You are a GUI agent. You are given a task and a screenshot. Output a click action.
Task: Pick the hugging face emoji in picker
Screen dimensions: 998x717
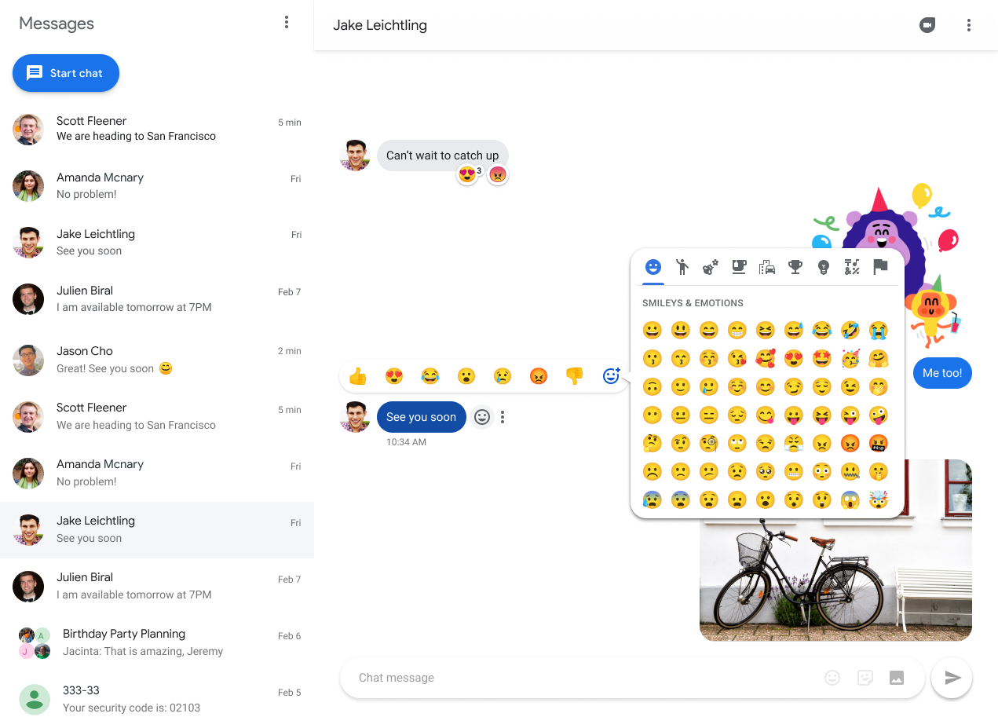click(x=879, y=359)
